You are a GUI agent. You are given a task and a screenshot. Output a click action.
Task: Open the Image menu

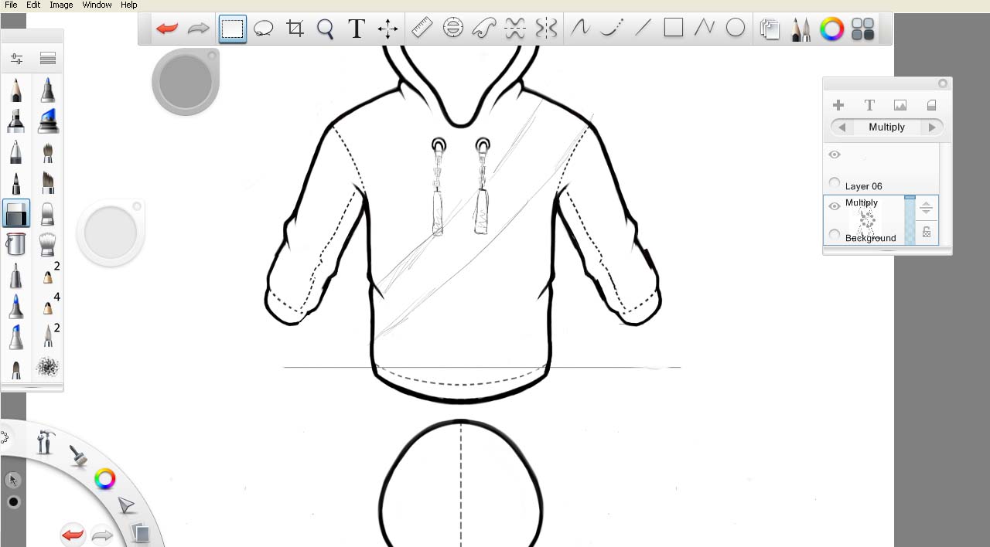(61, 5)
